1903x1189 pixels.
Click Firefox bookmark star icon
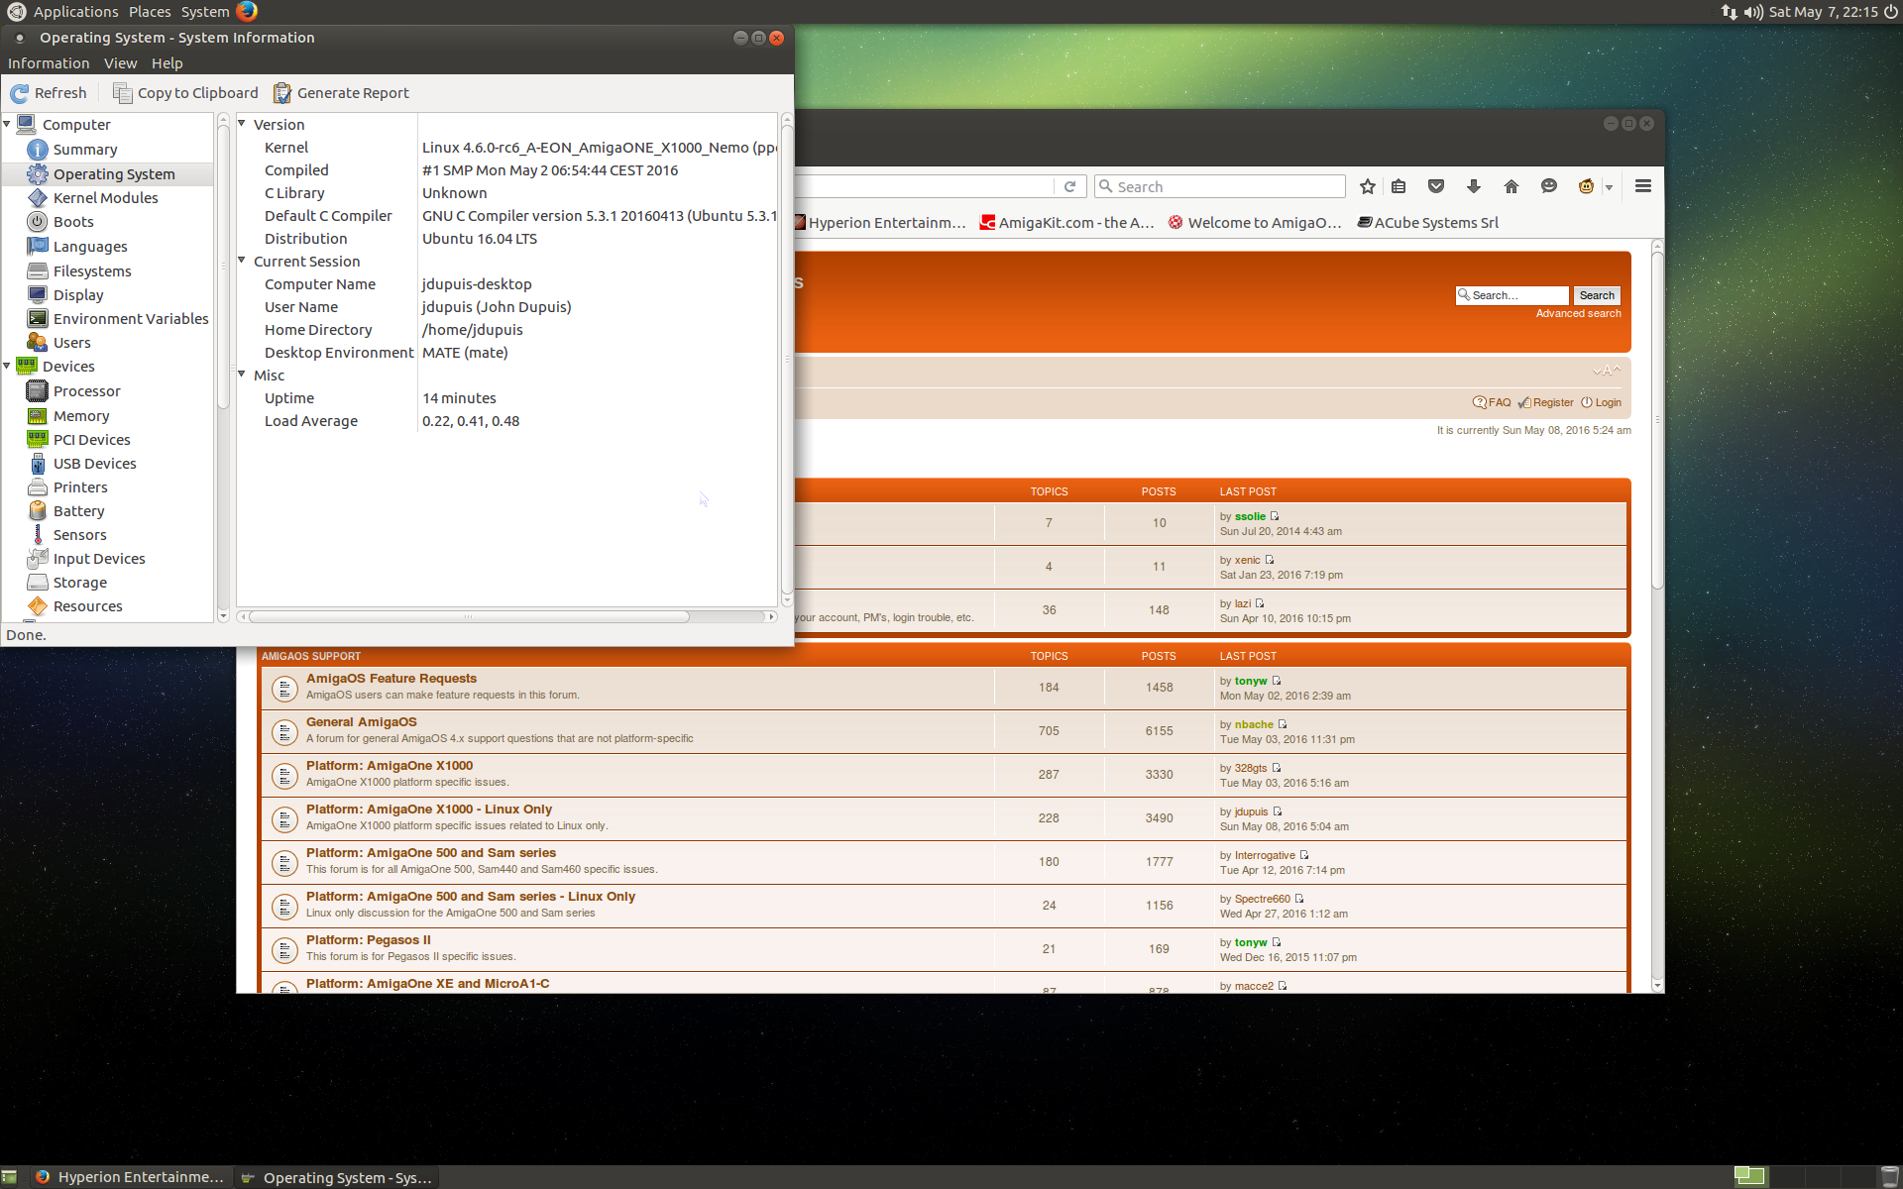1368,186
